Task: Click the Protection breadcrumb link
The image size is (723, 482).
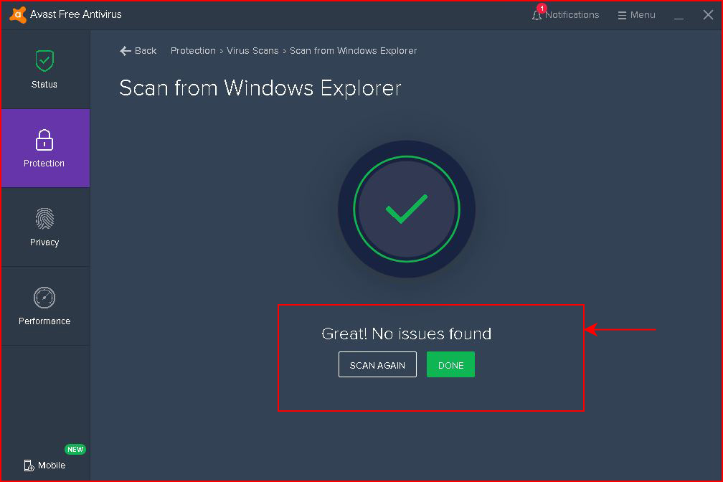Action: coord(193,51)
